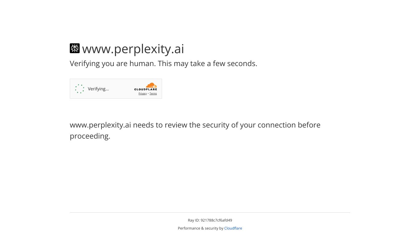This screenshot has width=420, height=236.
Task: Follow the Cloudflare link in the footer
Action: point(233,228)
